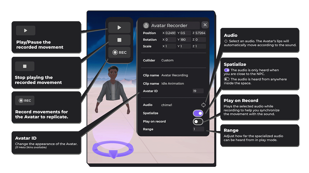Edit the Avatar ID field showing 19
Image resolution: width=309 pixels, height=173 pixels.
(x=198, y=91)
